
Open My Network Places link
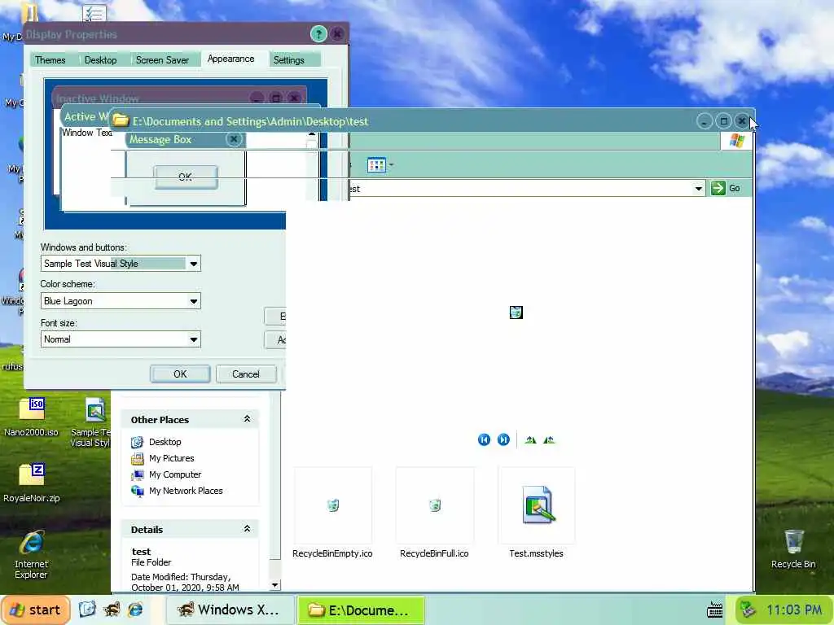pos(186,491)
